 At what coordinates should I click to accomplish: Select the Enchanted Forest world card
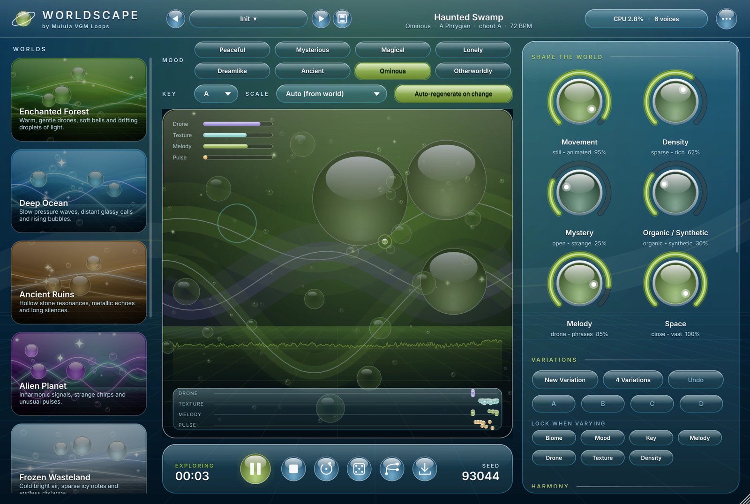[x=79, y=99]
